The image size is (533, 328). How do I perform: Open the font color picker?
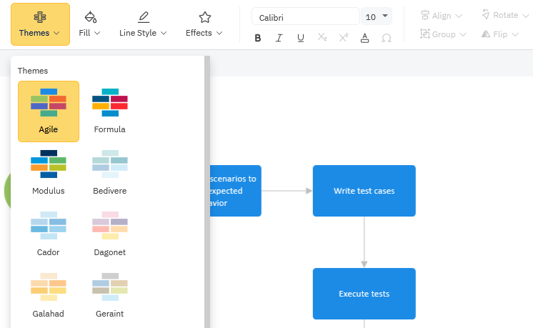(365, 38)
